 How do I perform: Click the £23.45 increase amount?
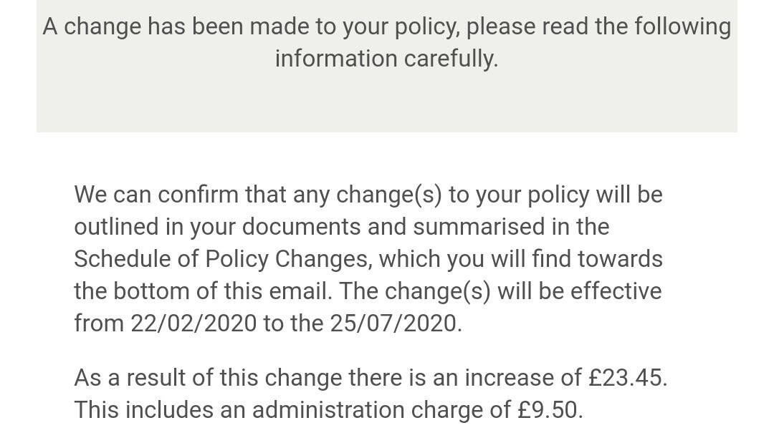click(x=626, y=378)
